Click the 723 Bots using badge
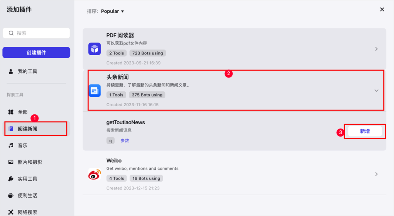This screenshot has height=216, width=394. click(x=147, y=53)
